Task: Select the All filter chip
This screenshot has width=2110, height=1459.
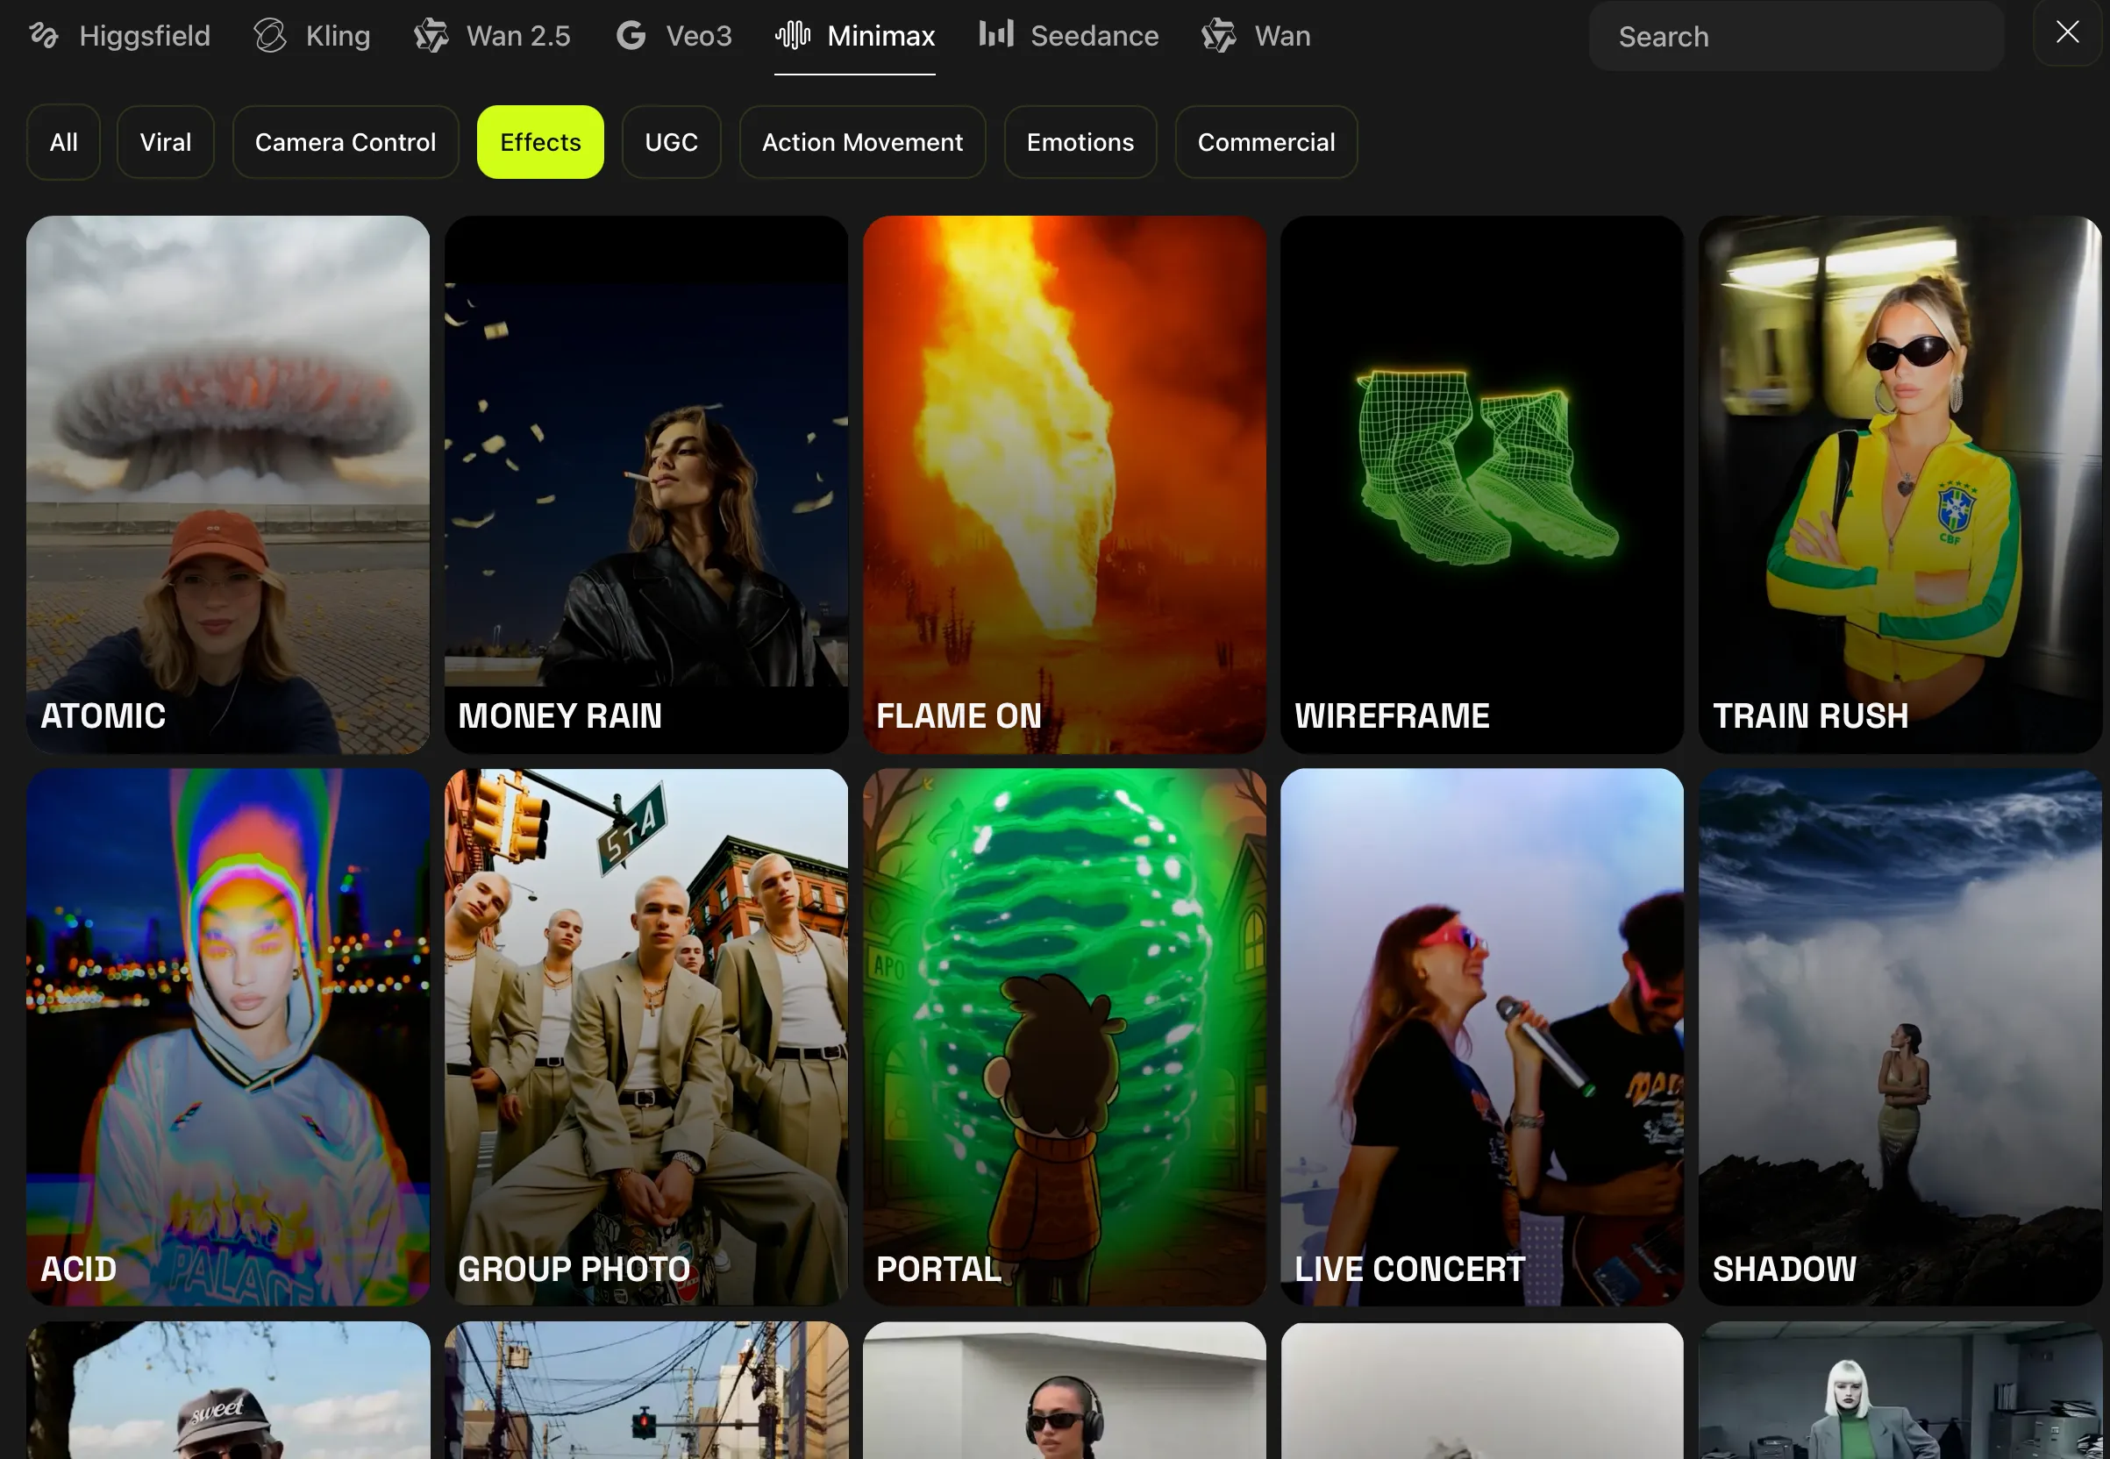Action: pos(63,143)
